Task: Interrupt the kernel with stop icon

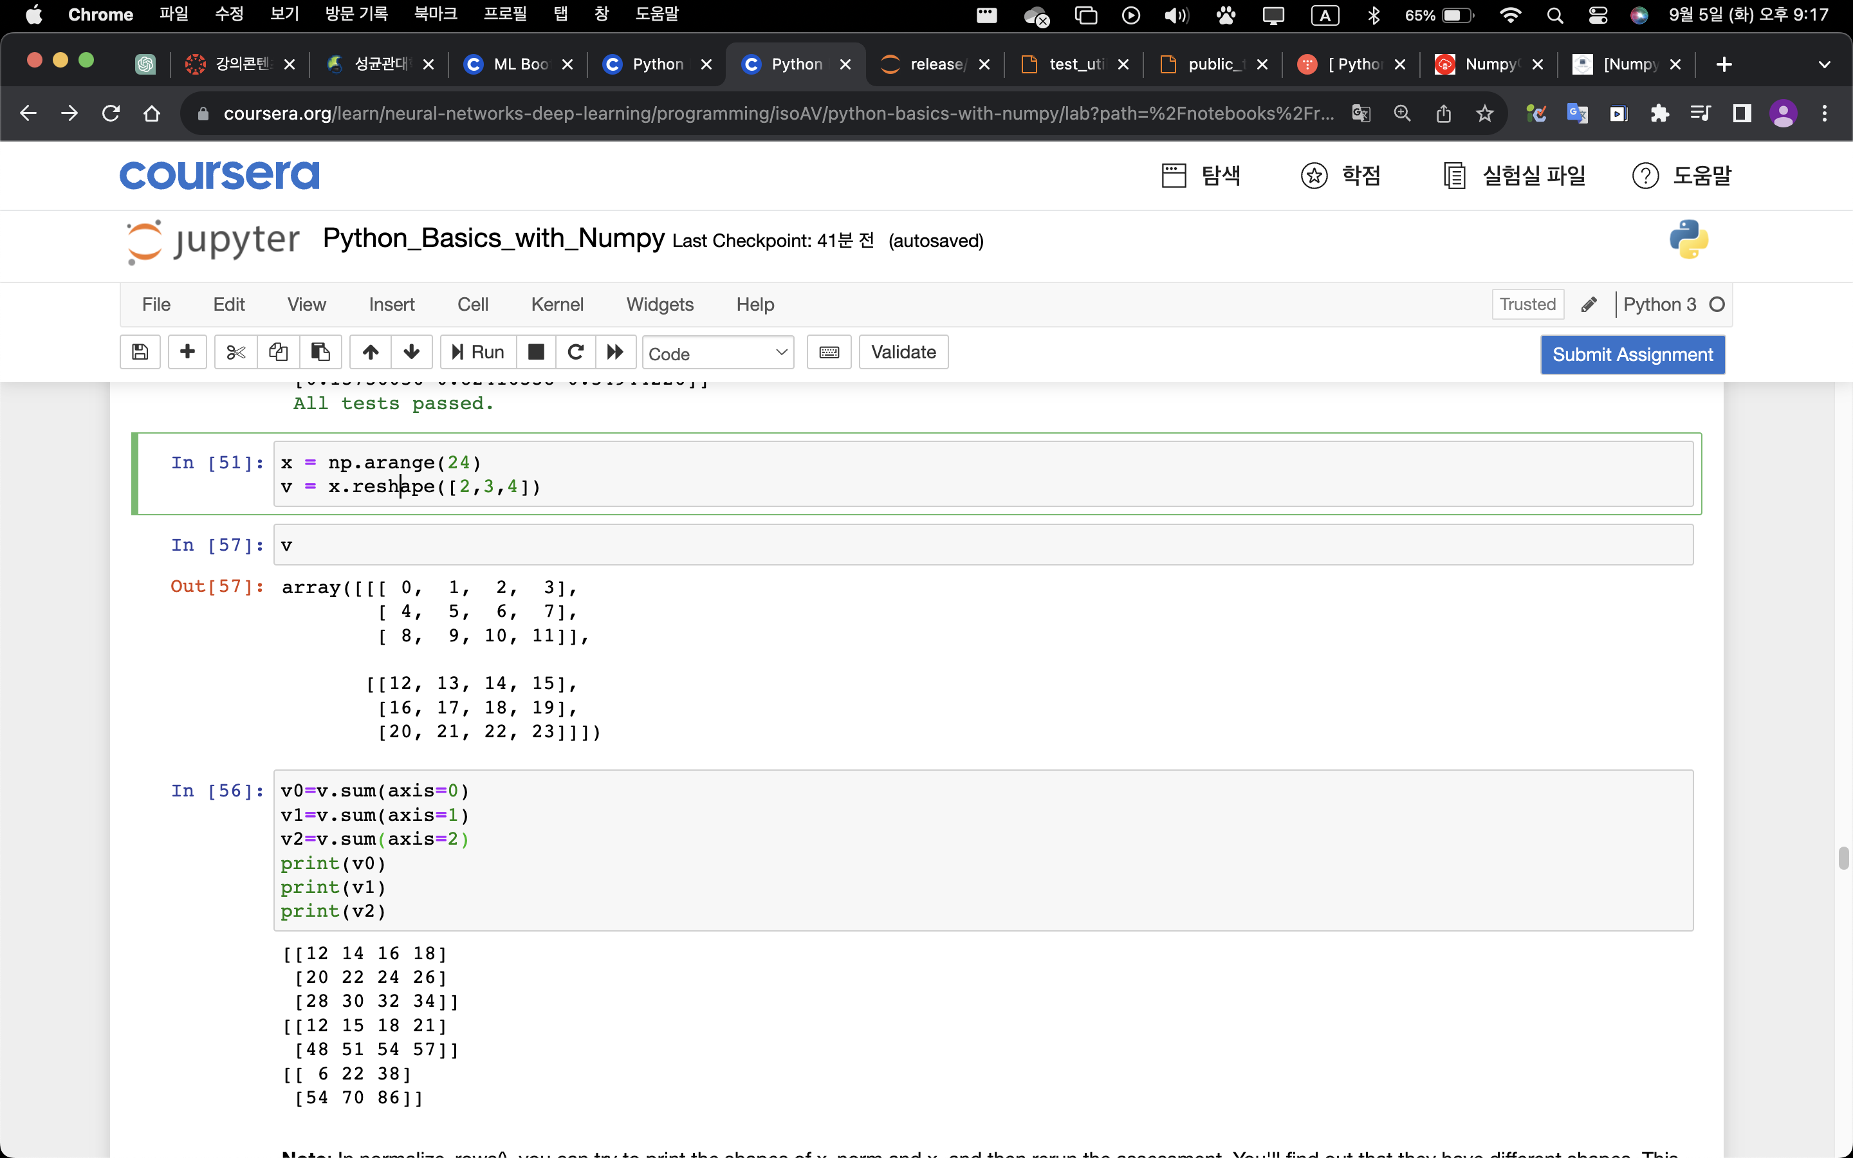Action: pos(536,353)
